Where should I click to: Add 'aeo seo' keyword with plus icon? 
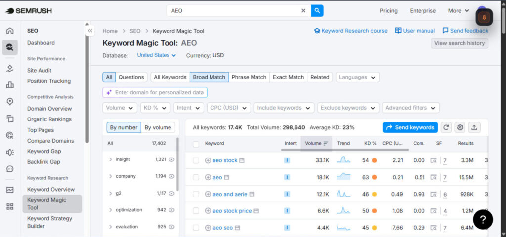pyautogui.click(x=208, y=228)
